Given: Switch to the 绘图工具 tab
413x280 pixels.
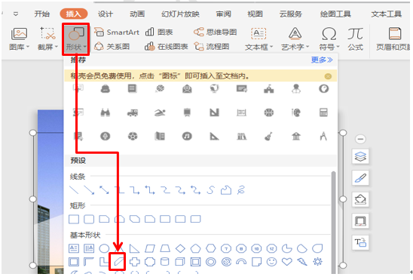Looking at the screenshot, I should point(335,14).
